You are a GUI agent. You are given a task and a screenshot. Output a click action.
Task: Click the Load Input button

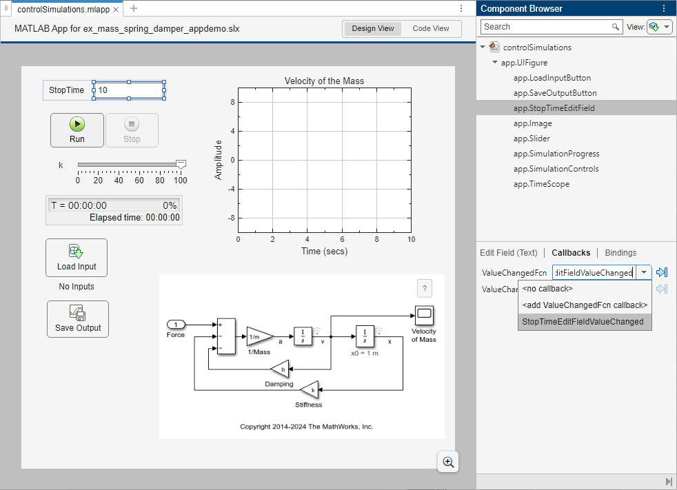click(77, 258)
